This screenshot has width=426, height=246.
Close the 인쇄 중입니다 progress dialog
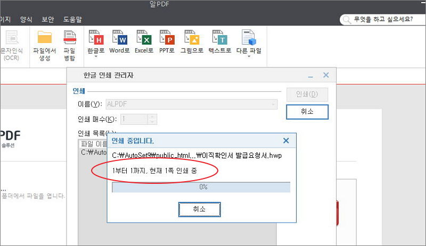286,140
